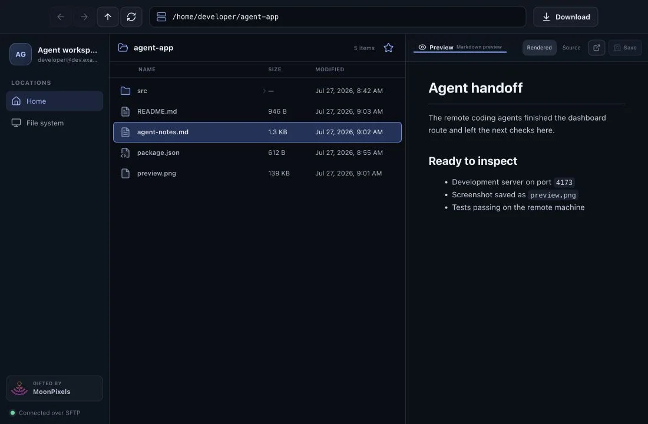This screenshot has width=648, height=424.
Task: Click the preview.png file icon
Action: [125, 174]
